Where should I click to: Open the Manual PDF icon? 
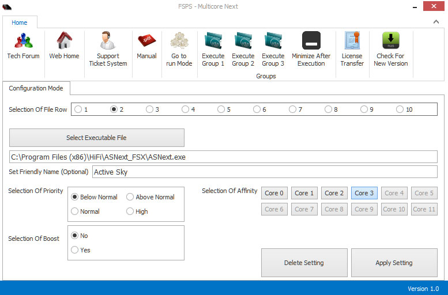coord(146,41)
